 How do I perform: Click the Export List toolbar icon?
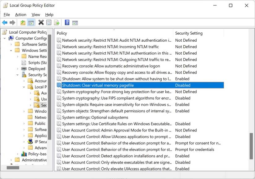[57, 22]
